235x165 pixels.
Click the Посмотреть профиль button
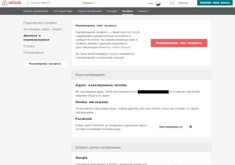45,64
